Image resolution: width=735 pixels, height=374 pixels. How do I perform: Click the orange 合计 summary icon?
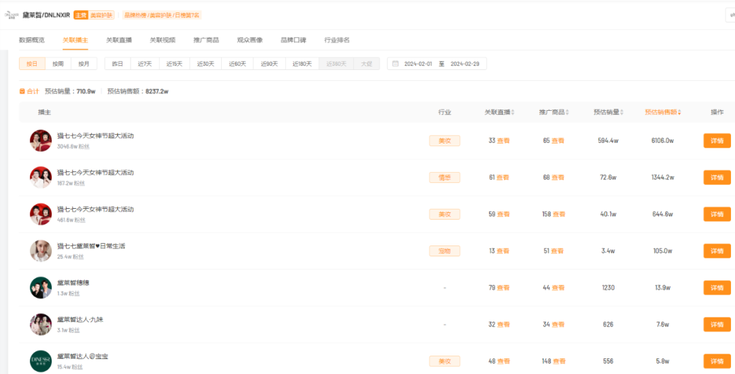[22, 91]
